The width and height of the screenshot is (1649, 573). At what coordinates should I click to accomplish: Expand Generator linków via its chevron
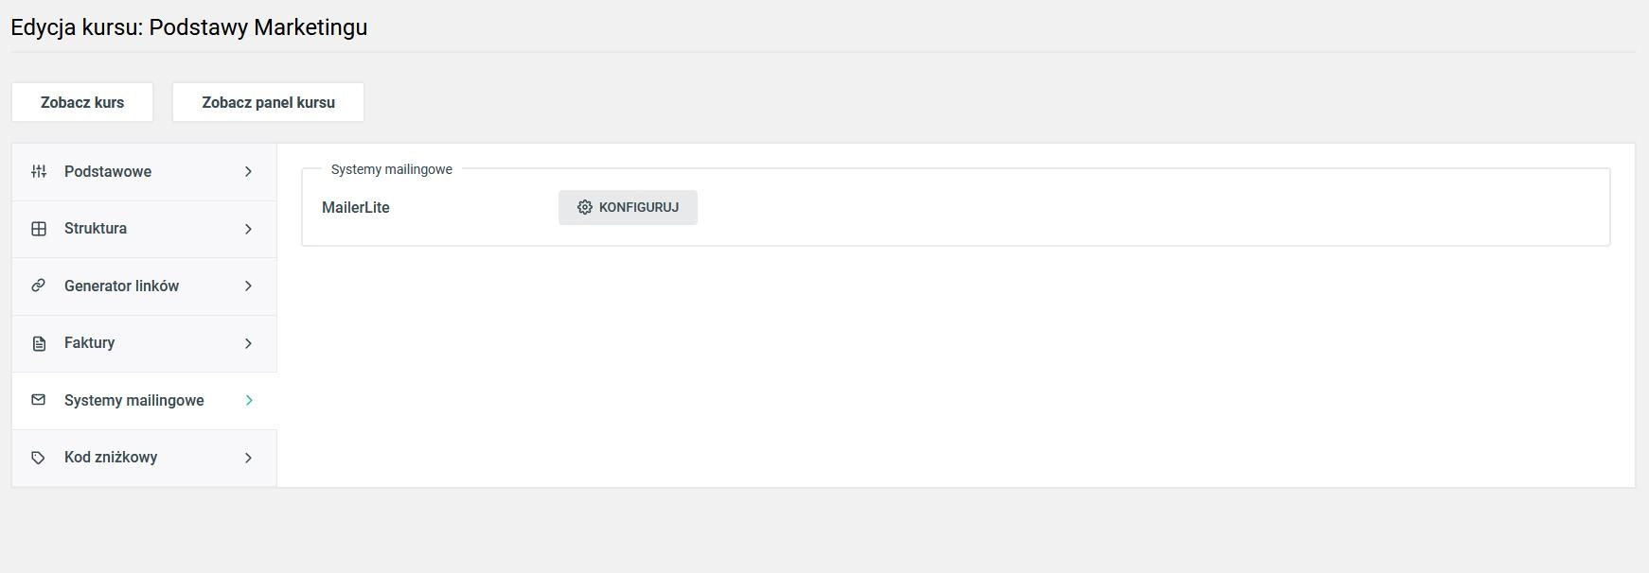[x=248, y=286]
